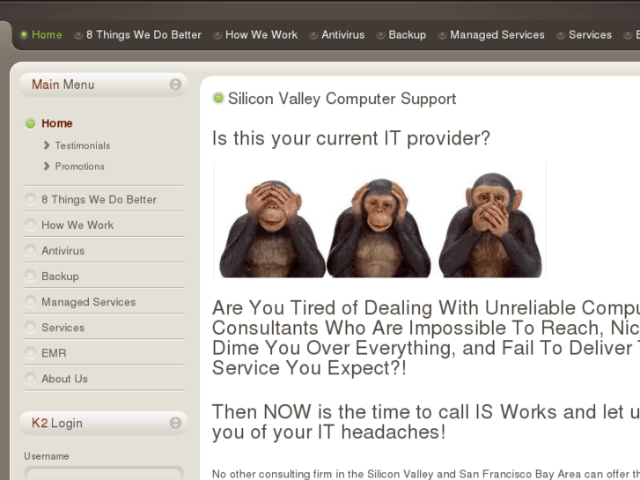
Task: Click bullet icon beside Backup in sidebar
Action: tap(30, 276)
